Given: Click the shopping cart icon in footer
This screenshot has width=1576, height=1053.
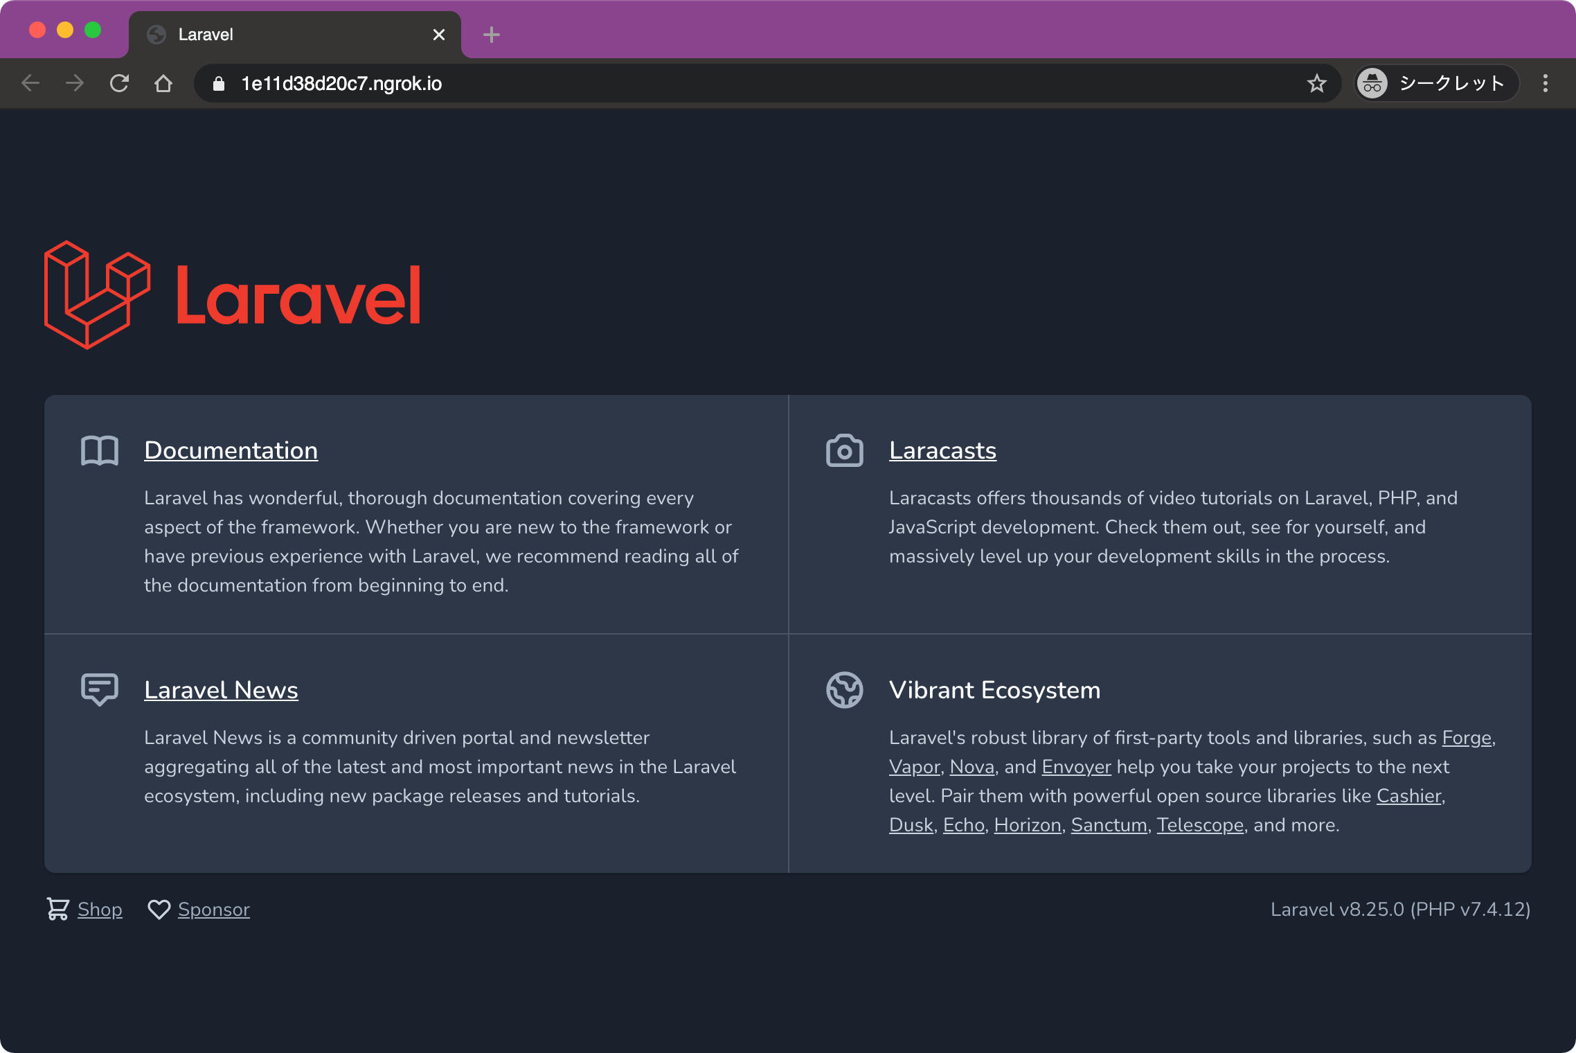Looking at the screenshot, I should (x=57, y=909).
